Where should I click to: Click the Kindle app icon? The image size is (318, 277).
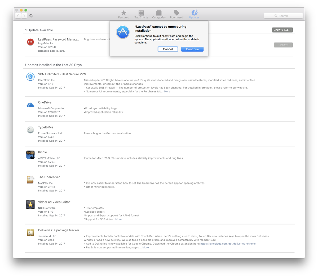tap(30, 155)
